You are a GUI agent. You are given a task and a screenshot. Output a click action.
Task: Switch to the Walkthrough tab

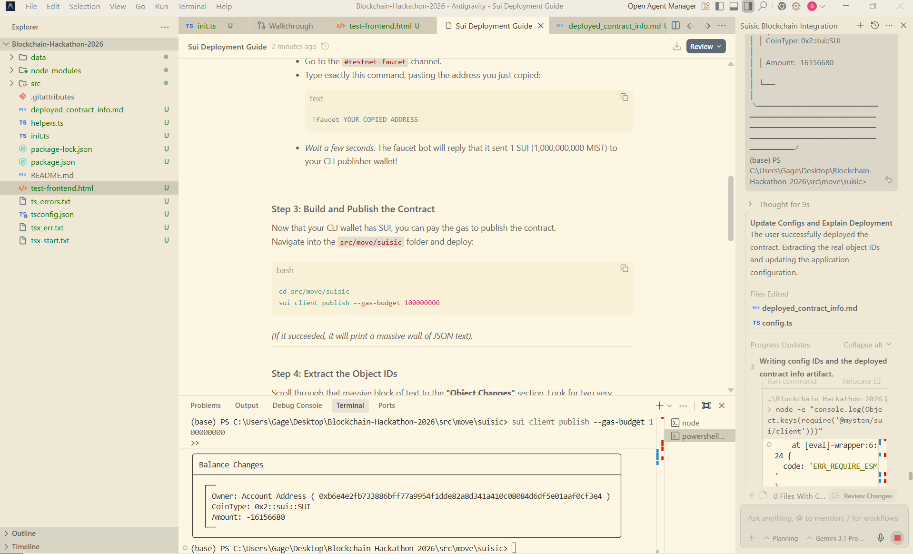[290, 26]
